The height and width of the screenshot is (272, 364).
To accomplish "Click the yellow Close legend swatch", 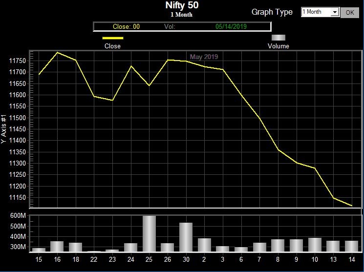I will coord(113,38).
